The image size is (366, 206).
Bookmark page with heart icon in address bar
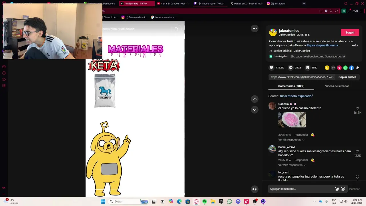(336, 11)
